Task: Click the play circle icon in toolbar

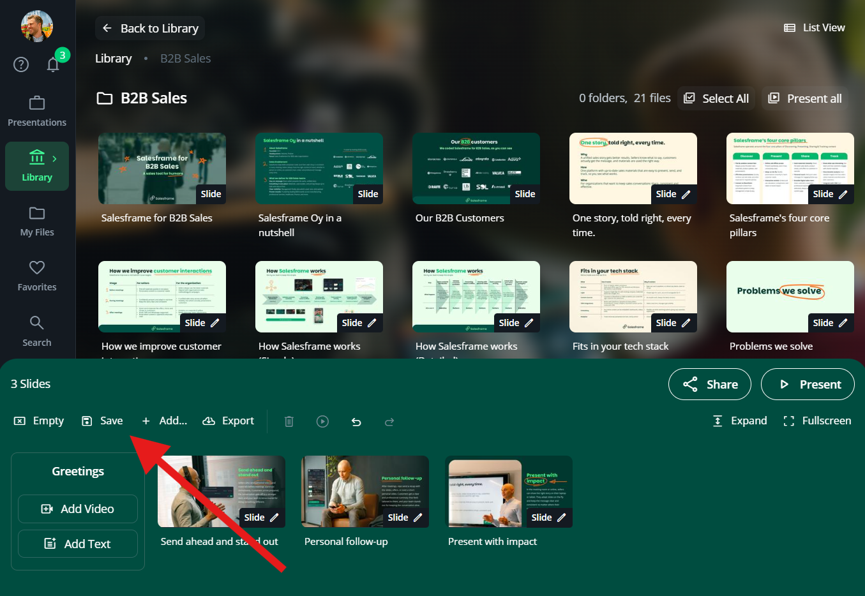Action: click(323, 421)
